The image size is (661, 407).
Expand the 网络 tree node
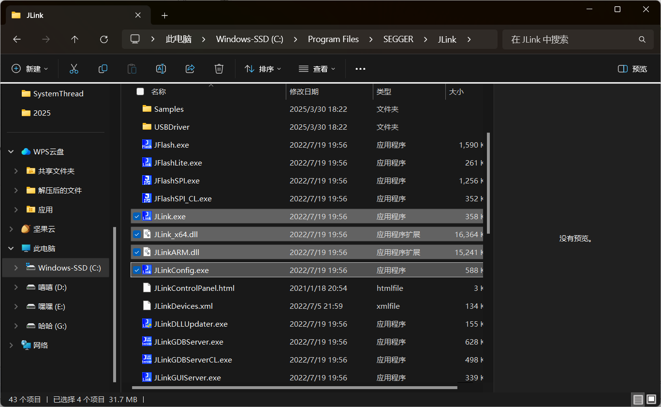pyautogui.click(x=11, y=345)
